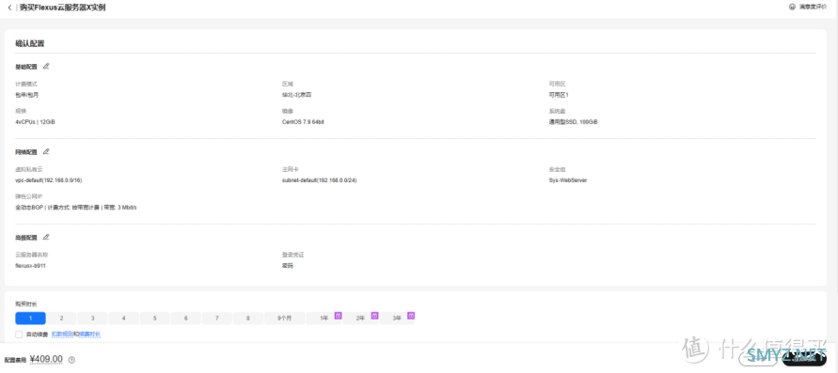Viewport: 838px width, 373px height.
Task: Choose the 9个月 duration option
Action: [284, 319]
